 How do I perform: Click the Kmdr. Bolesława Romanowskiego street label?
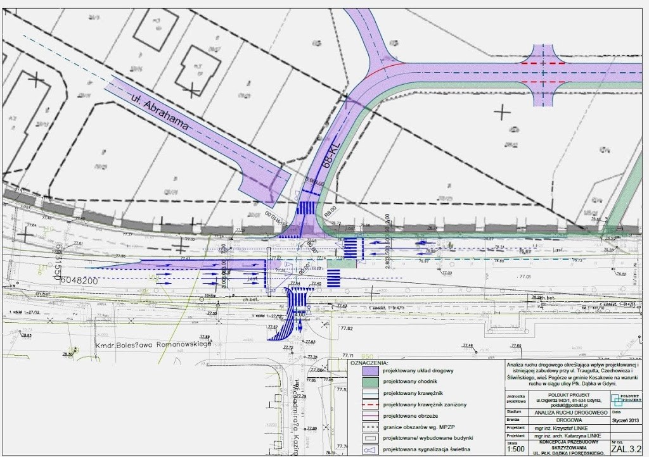[153, 346]
